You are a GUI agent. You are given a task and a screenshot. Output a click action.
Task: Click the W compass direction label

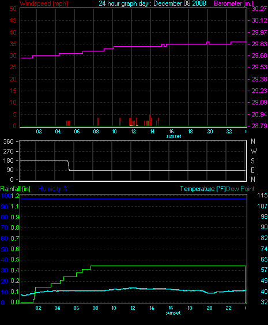pos(254,151)
